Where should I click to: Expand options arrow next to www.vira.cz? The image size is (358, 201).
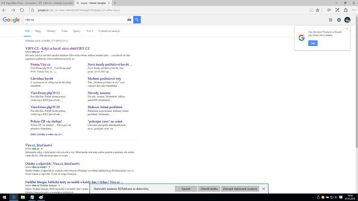(42, 149)
